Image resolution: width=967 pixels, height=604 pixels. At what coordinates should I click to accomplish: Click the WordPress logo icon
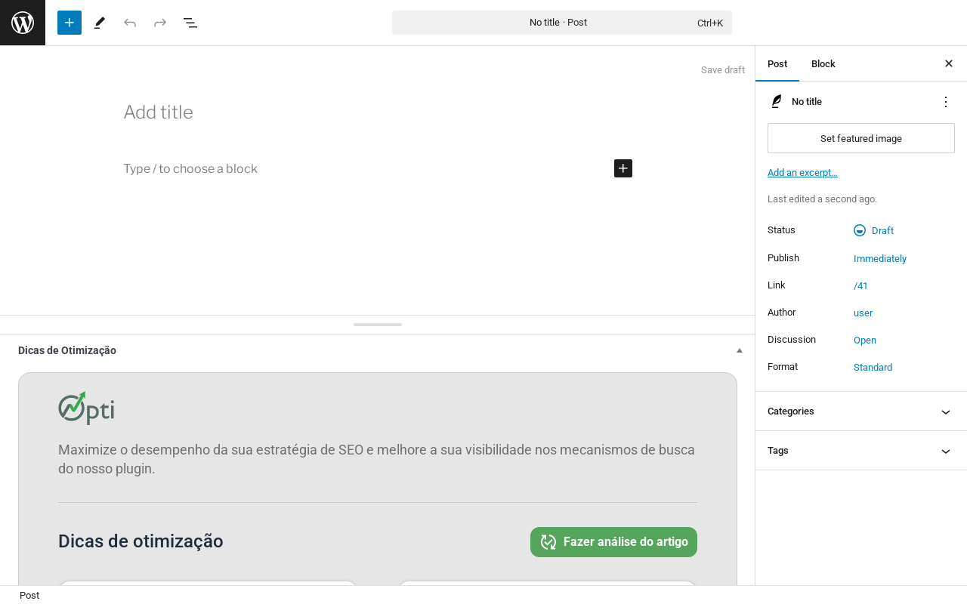(x=23, y=23)
